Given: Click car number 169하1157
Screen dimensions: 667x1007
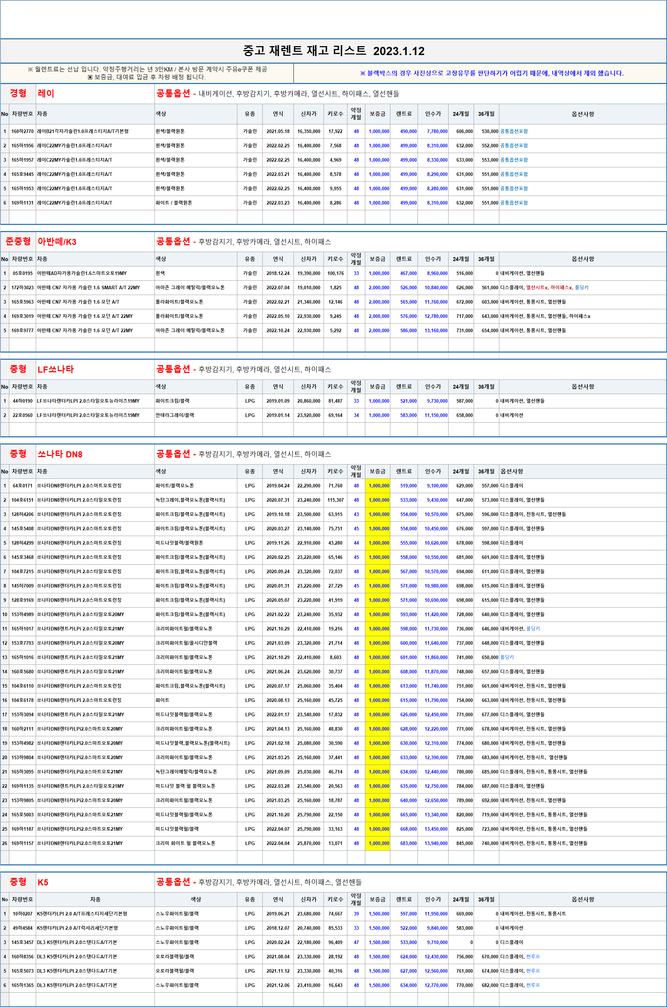Looking at the screenshot, I should point(23,843).
